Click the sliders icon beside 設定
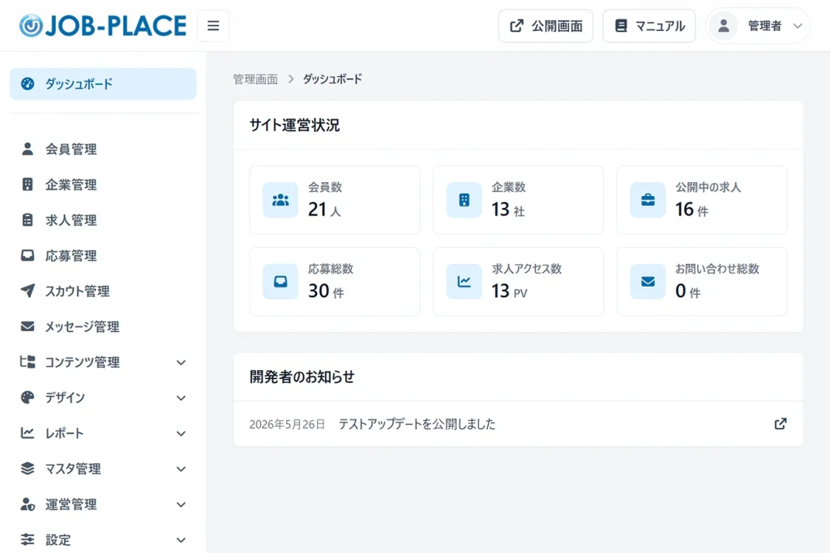This screenshot has height=553, width=830. pos(28,540)
